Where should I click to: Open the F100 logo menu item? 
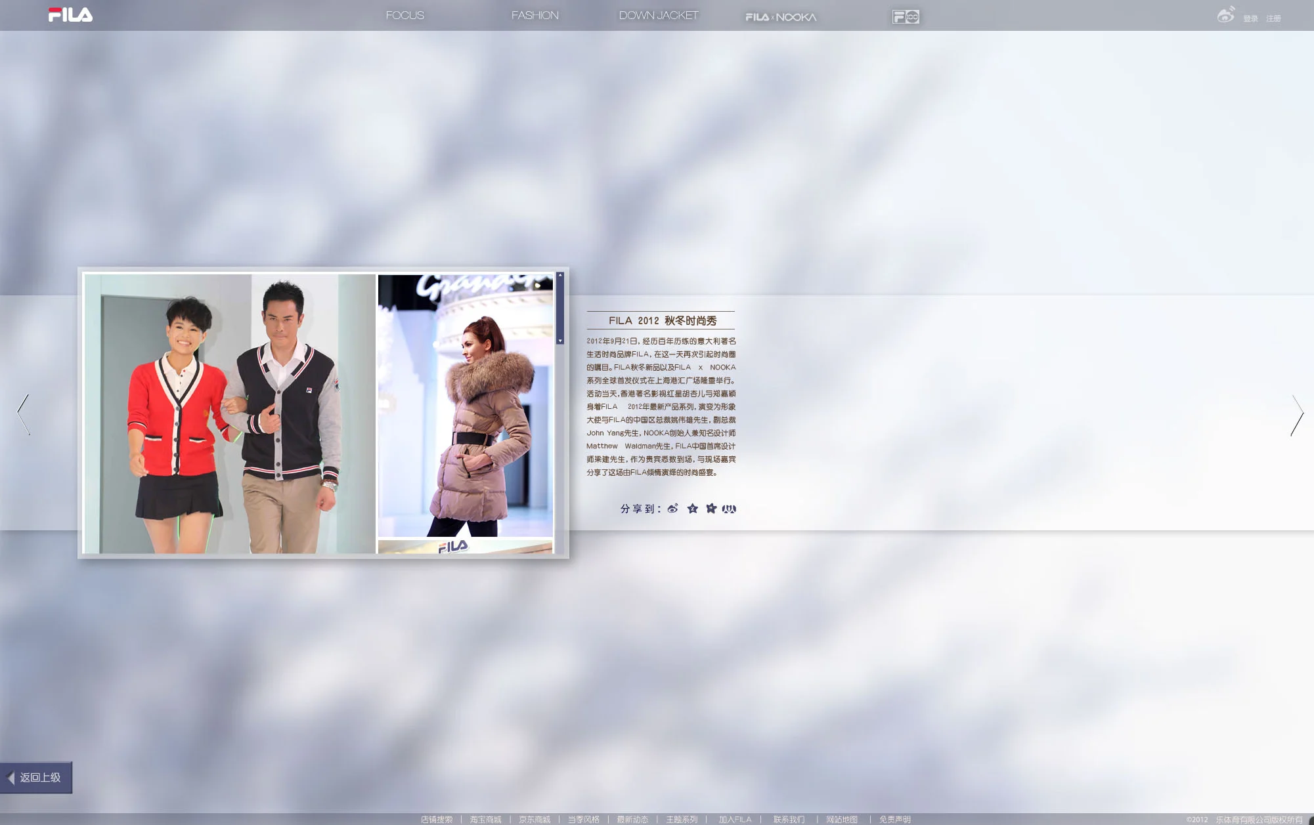tap(906, 17)
